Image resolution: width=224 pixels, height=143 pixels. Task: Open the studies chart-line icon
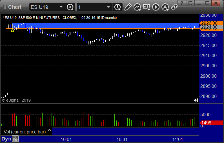tap(137, 7)
